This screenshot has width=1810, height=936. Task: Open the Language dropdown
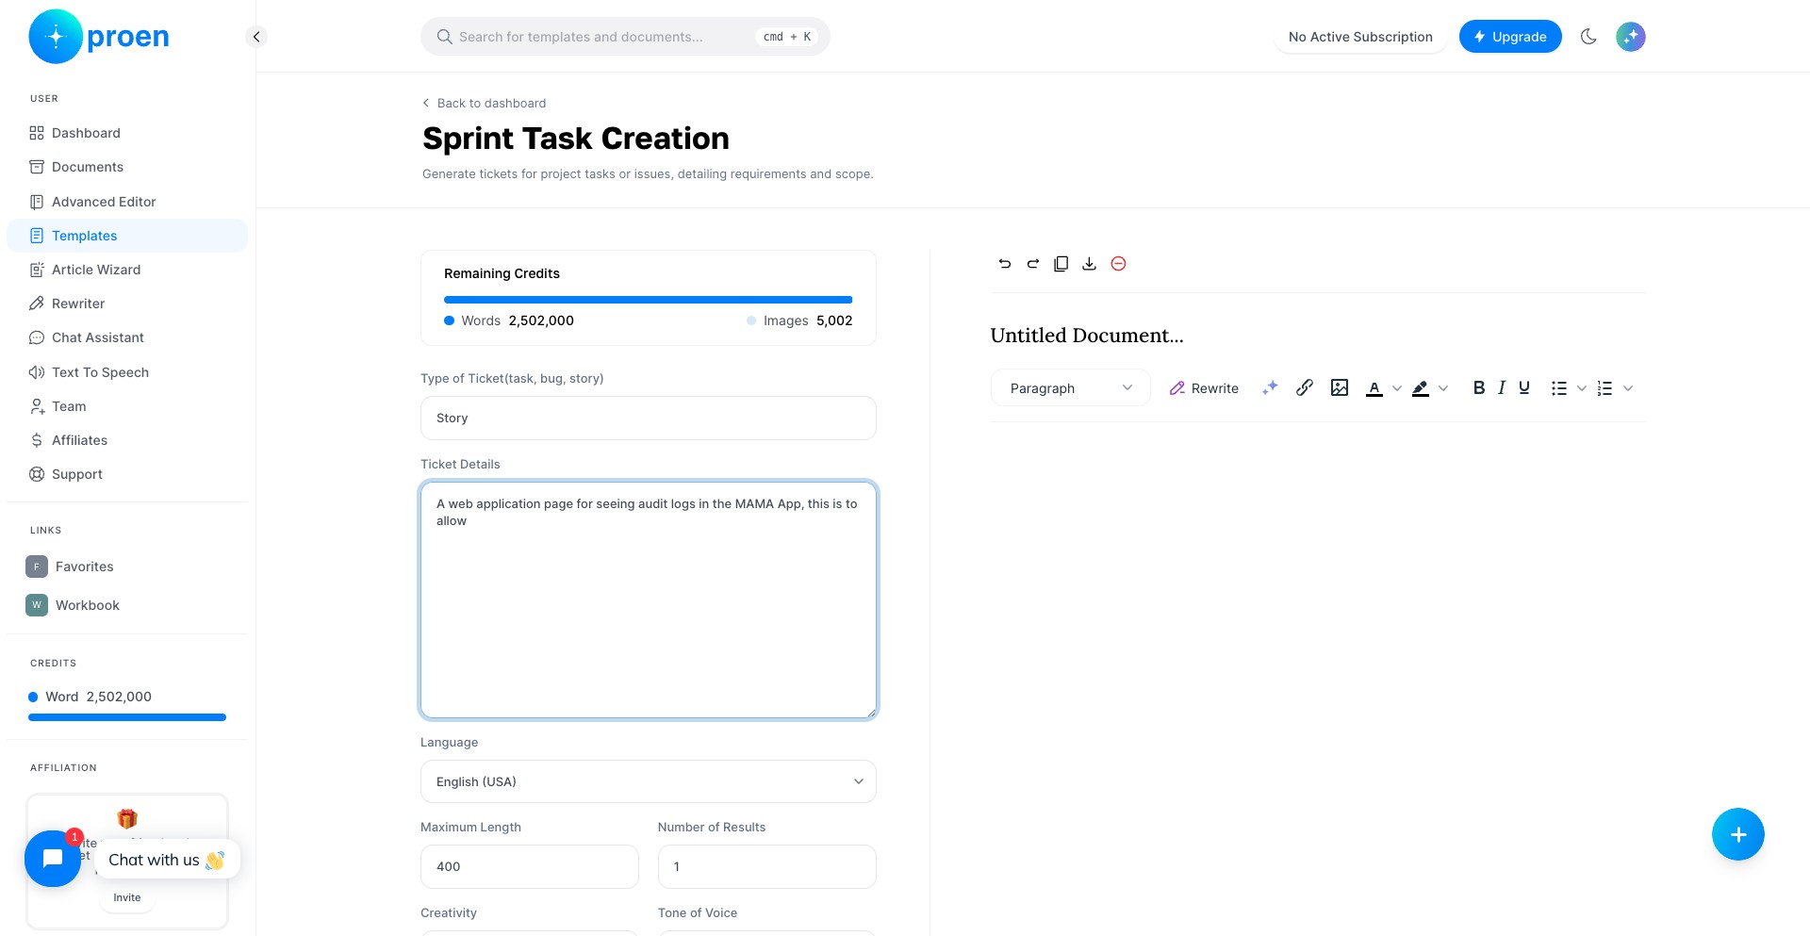coord(649,781)
